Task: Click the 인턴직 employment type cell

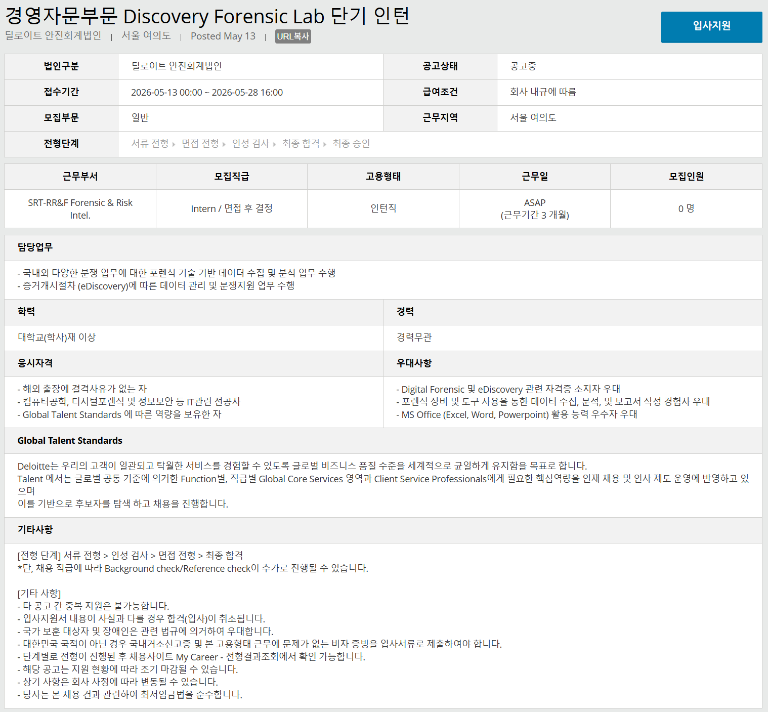Action: (x=383, y=209)
